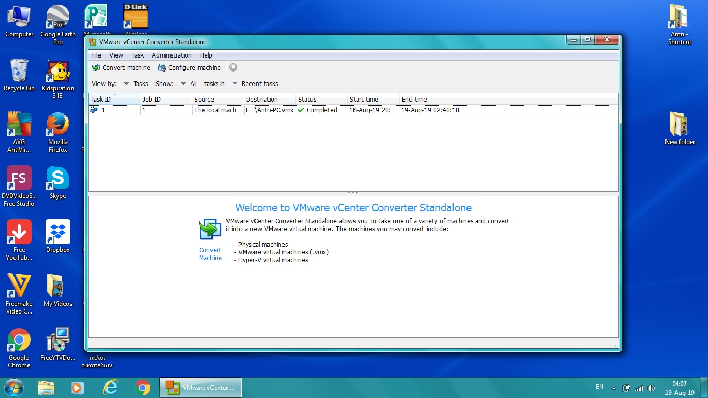Open Freemake Video Converter desktop icon
708x398 pixels.
pos(19,294)
